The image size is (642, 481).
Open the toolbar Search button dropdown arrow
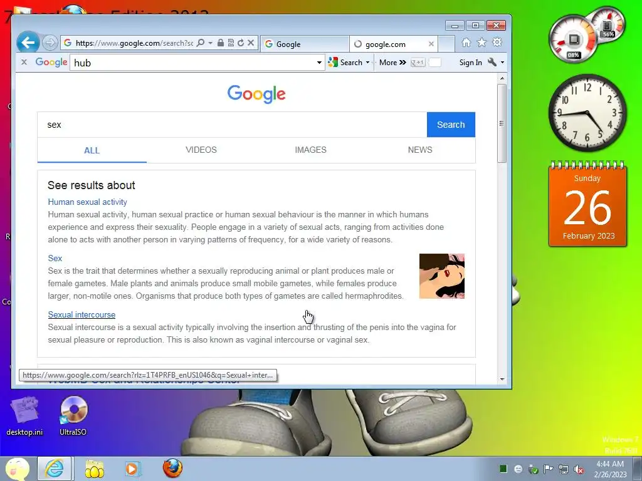click(x=367, y=63)
